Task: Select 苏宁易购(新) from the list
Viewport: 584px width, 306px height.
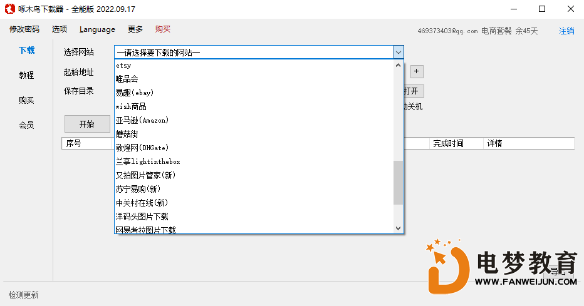Action: coord(254,189)
